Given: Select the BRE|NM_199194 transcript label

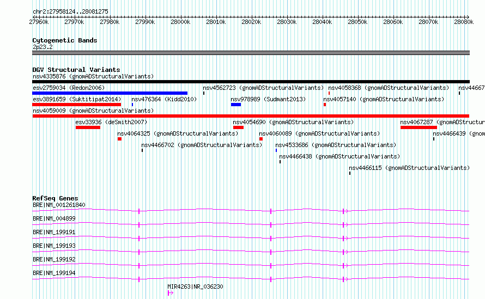Looking at the screenshot, I should [x=54, y=273].
